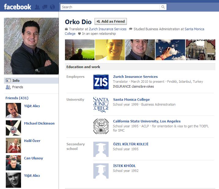Screen dimensions: 219x189
Task: Click the Info icon in the sidebar
Action: coord(8,81)
